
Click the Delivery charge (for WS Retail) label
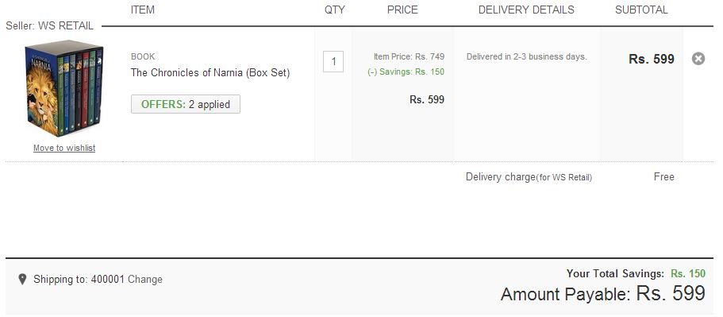click(x=529, y=177)
